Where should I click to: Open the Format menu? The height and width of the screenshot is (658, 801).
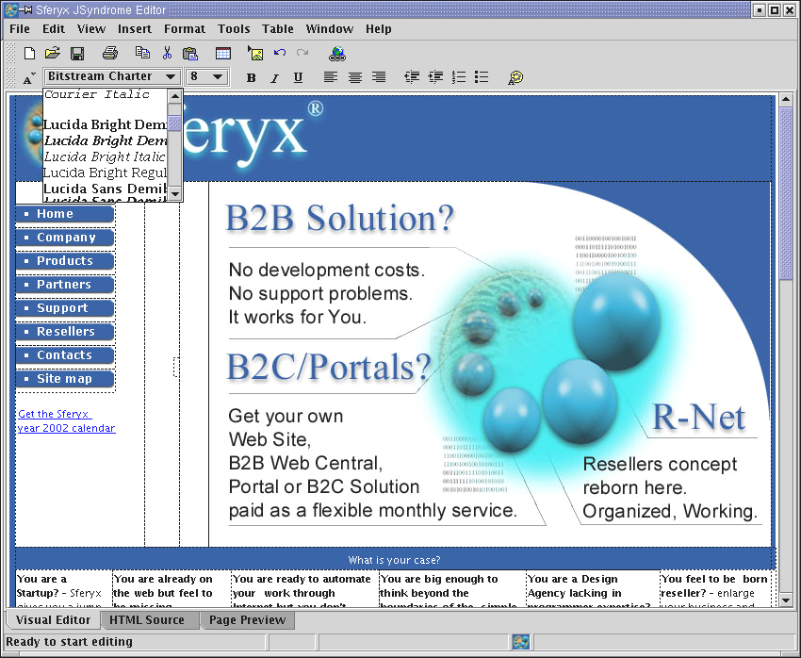point(185,29)
